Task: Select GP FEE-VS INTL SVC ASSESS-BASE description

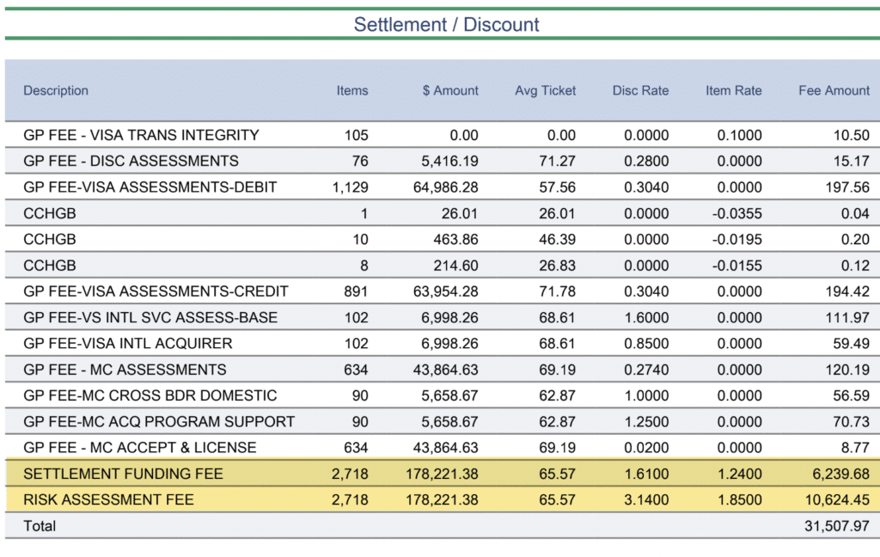Action: coord(150,317)
